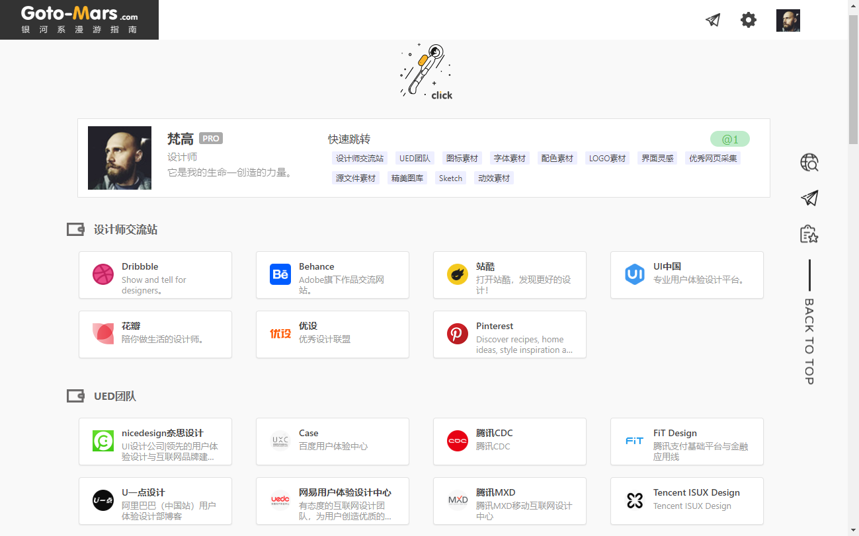Jump to 源文件素材 quick link
Viewport: 859px width, 536px height.
coord(356,178)
